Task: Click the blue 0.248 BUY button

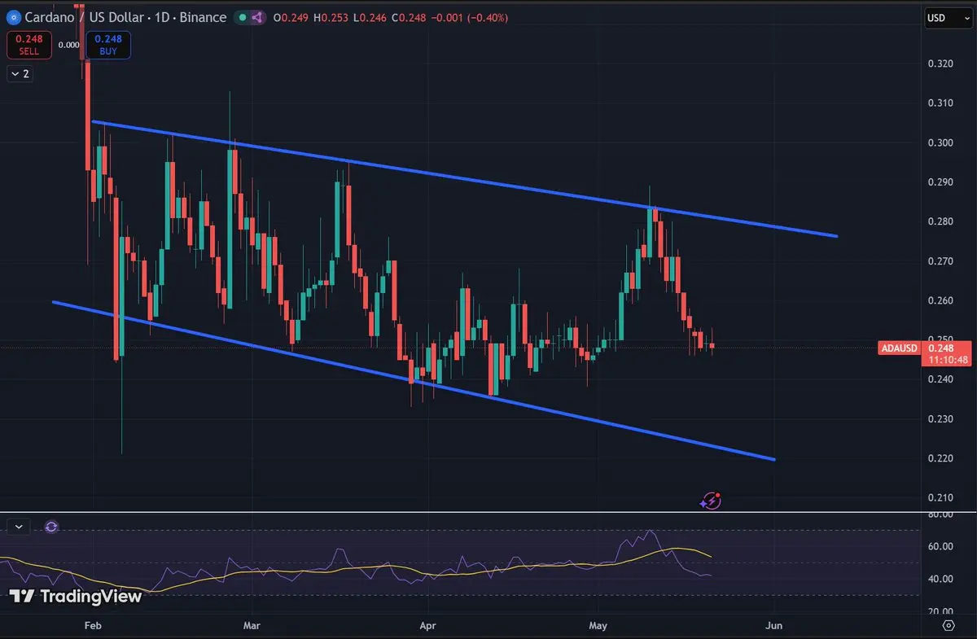Action: point(108,44)
